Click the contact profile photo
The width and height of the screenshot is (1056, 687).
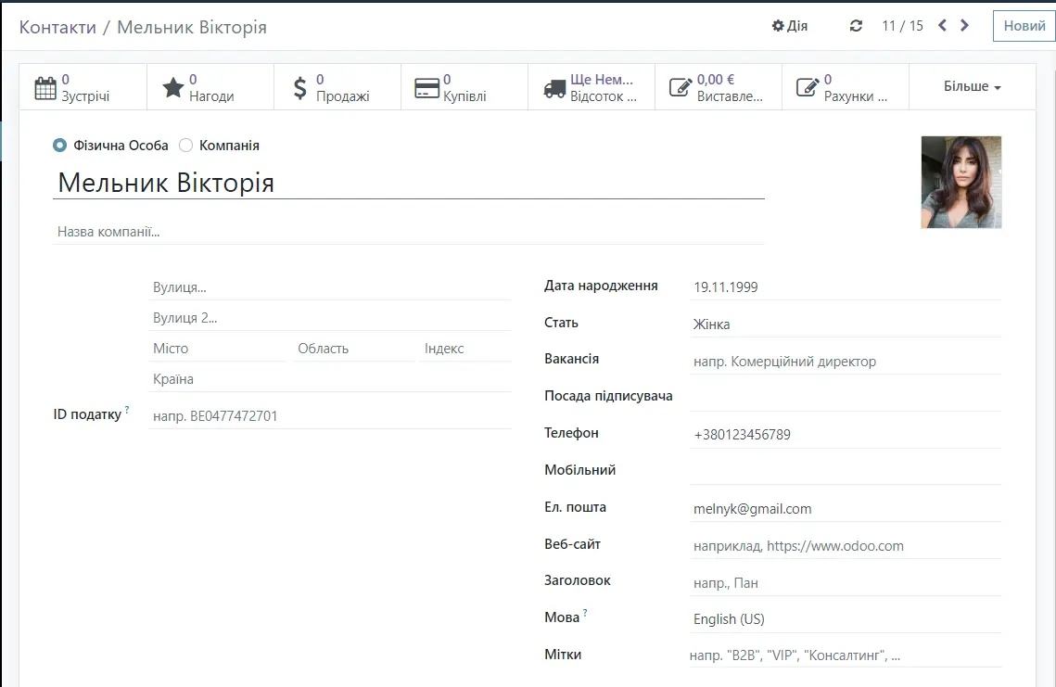pyautogui.click(x=961, y=182)
